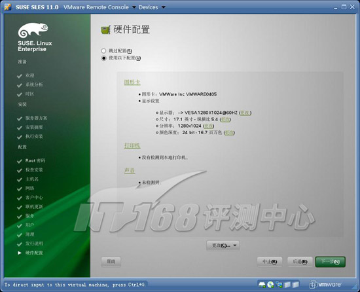The image size is (360, 292).
Task: Click 更改 link next to VESA monitor
Action: [245, 113]
